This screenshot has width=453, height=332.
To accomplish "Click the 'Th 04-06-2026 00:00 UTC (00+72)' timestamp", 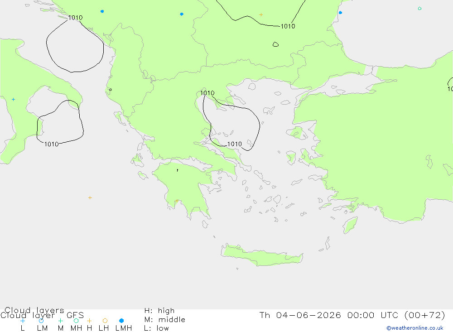I will pos(352,315).
